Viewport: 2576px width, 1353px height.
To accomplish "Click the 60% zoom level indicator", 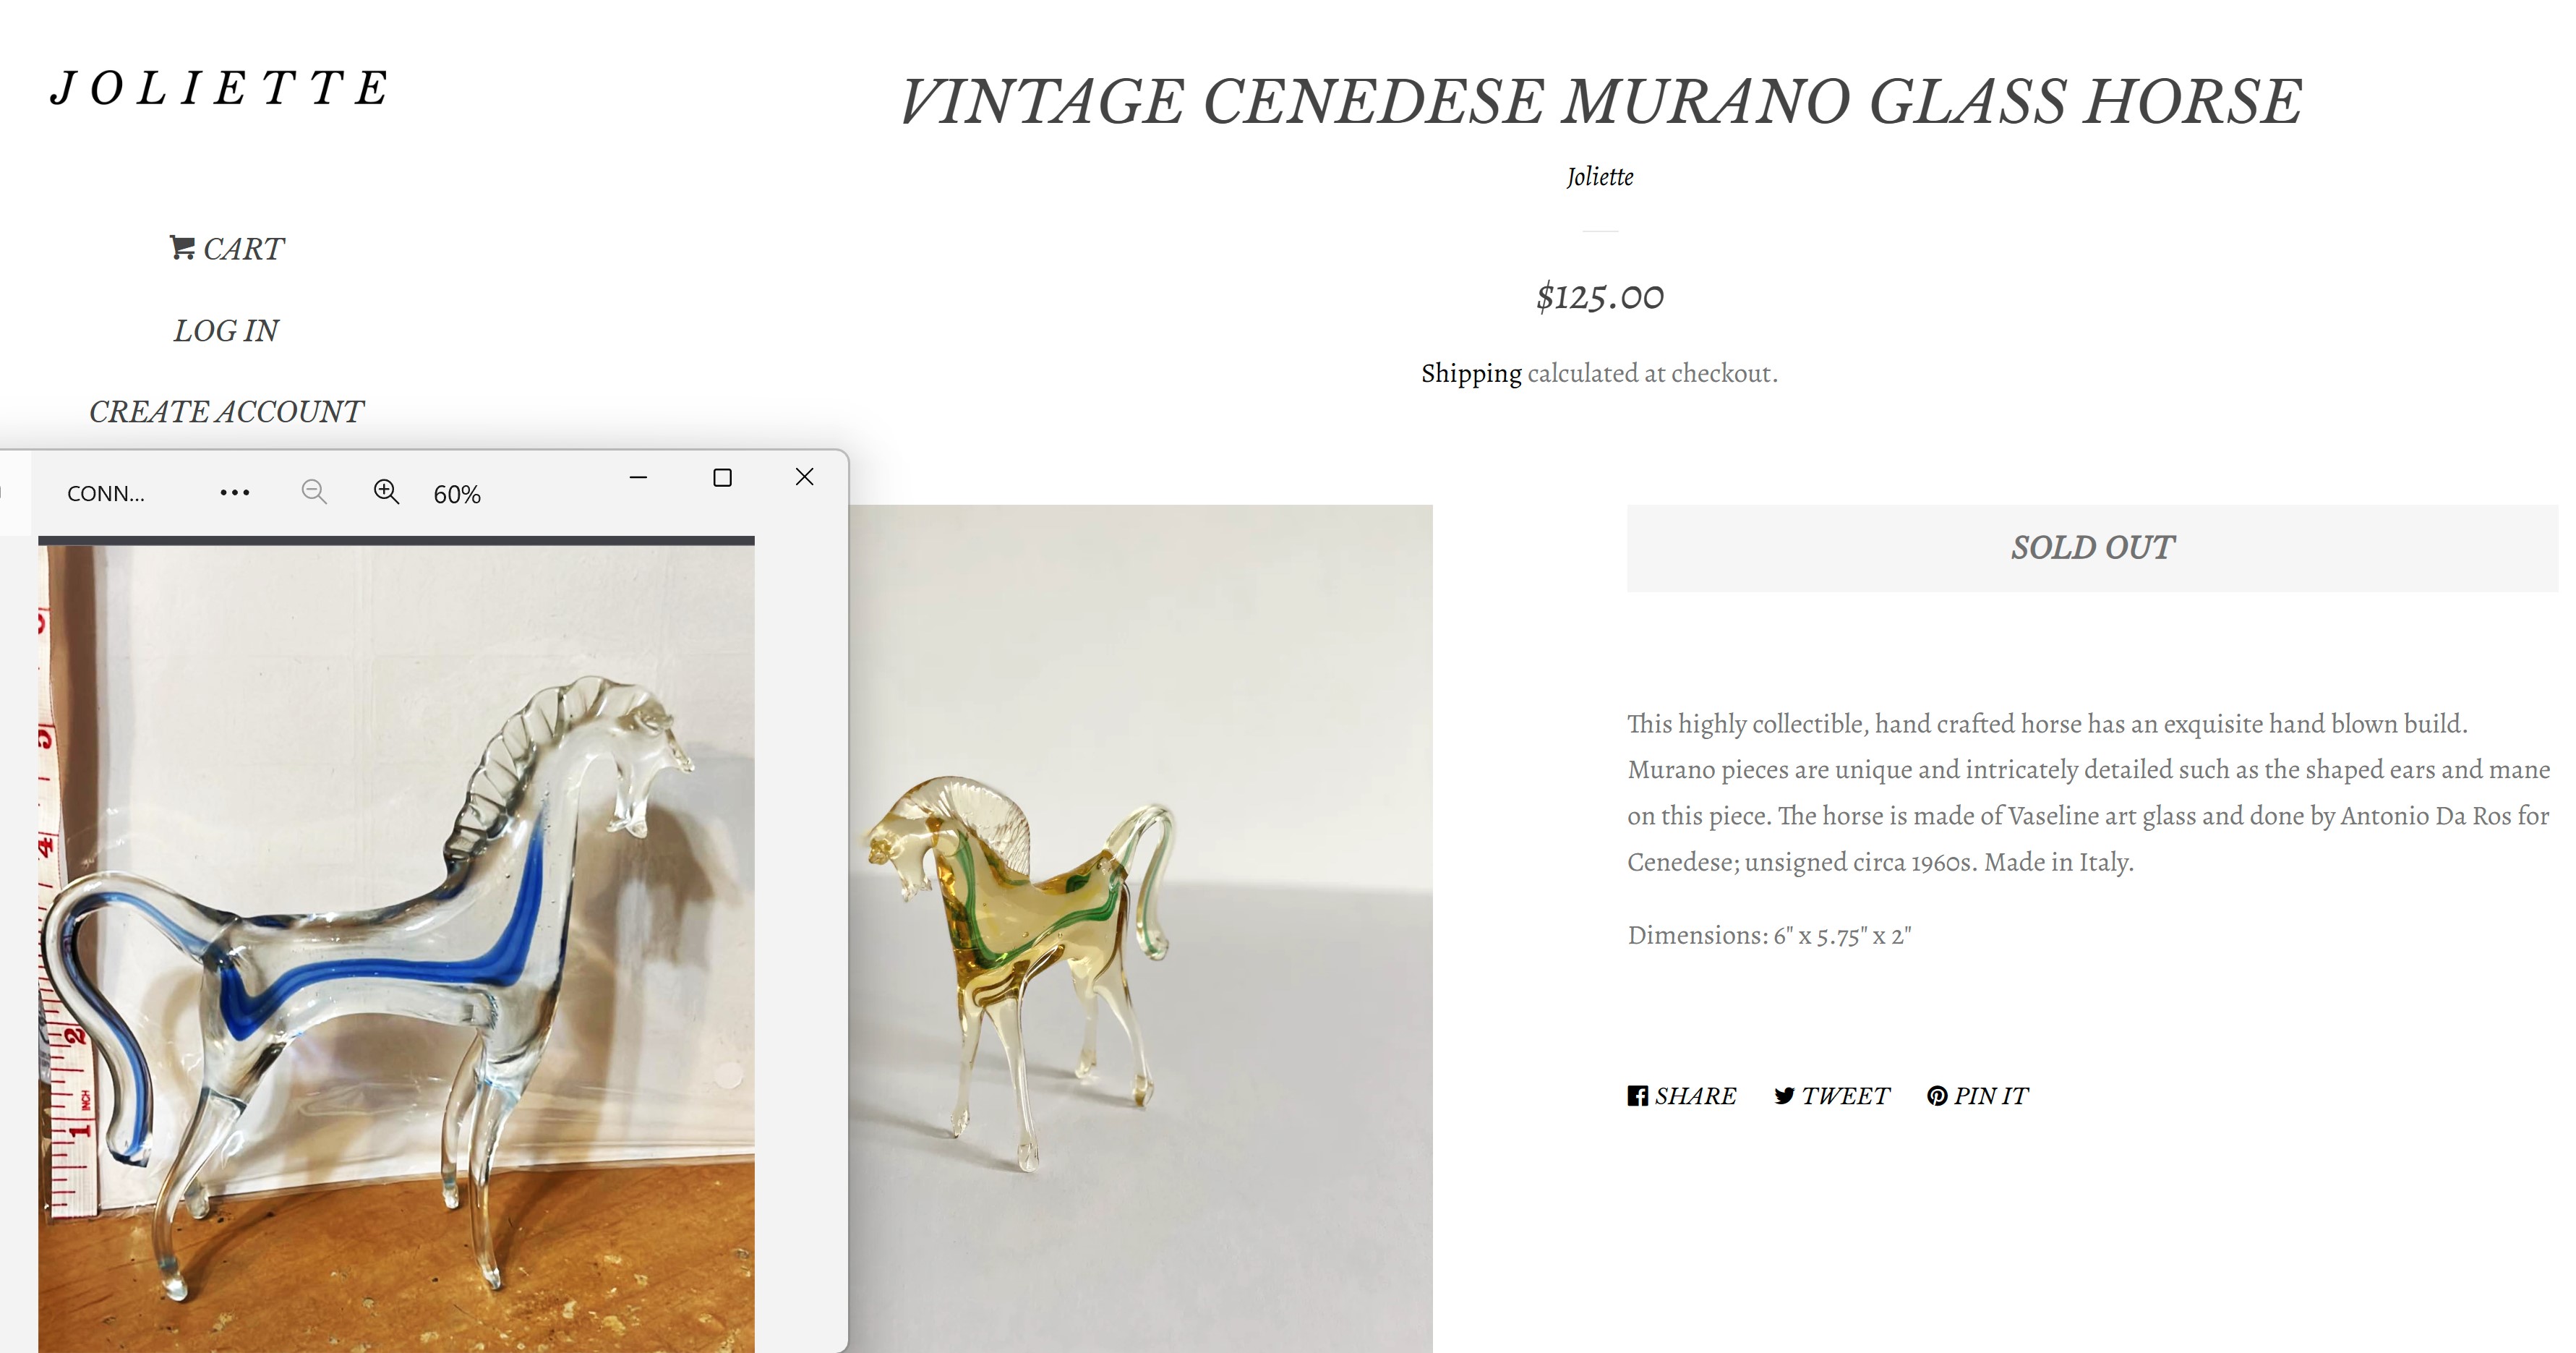I will [457, 494].
